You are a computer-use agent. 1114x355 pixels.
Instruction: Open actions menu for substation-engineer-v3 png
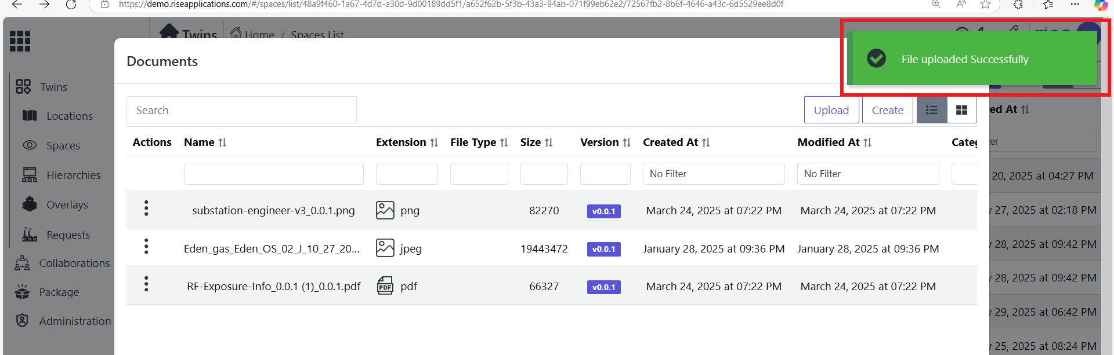[146, 208]
